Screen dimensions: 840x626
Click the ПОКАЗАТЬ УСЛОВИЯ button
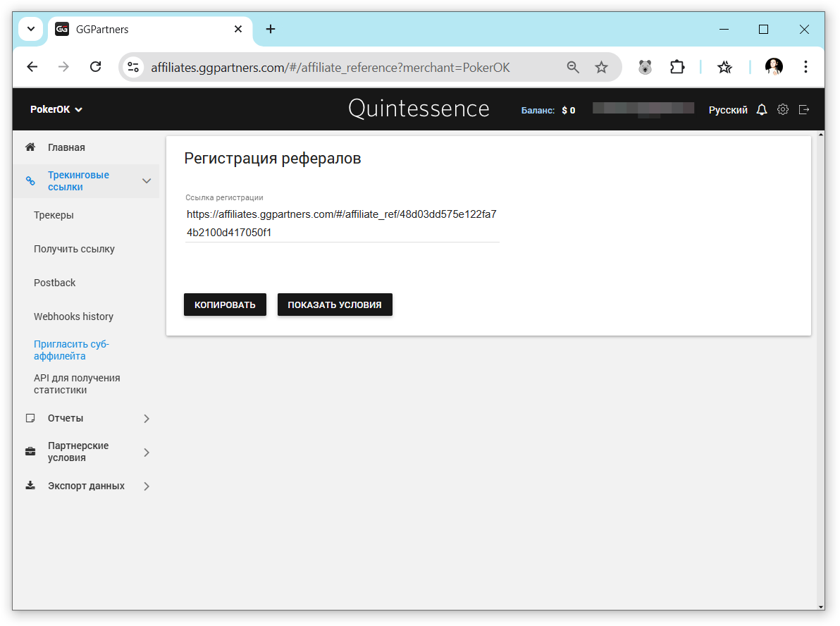(x=335, y=305)
